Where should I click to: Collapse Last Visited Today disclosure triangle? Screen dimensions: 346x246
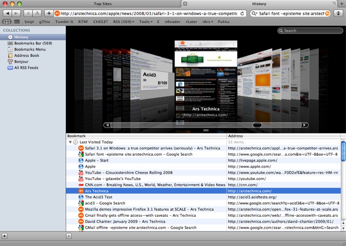[70, 142]
